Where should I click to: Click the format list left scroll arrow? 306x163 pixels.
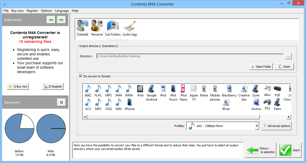click(85, 117)
